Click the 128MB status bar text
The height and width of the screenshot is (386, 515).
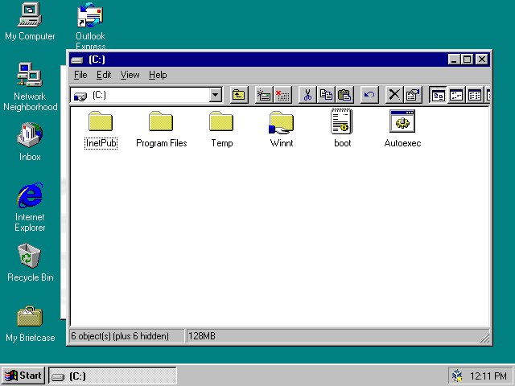[x=202, y=336]
